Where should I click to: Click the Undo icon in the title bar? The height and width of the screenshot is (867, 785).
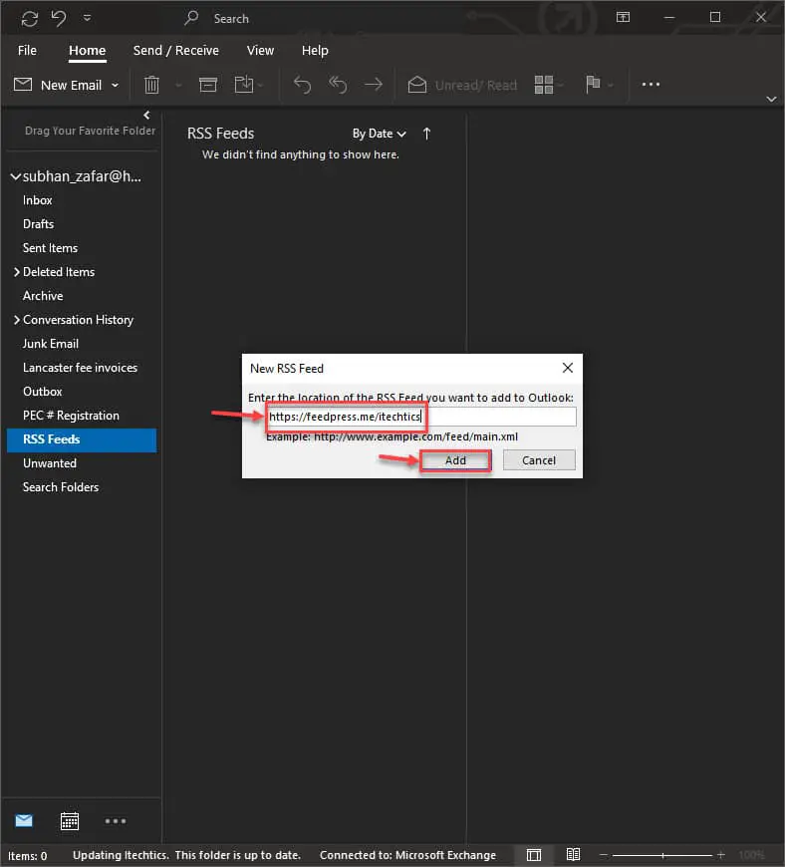point(59,18)
